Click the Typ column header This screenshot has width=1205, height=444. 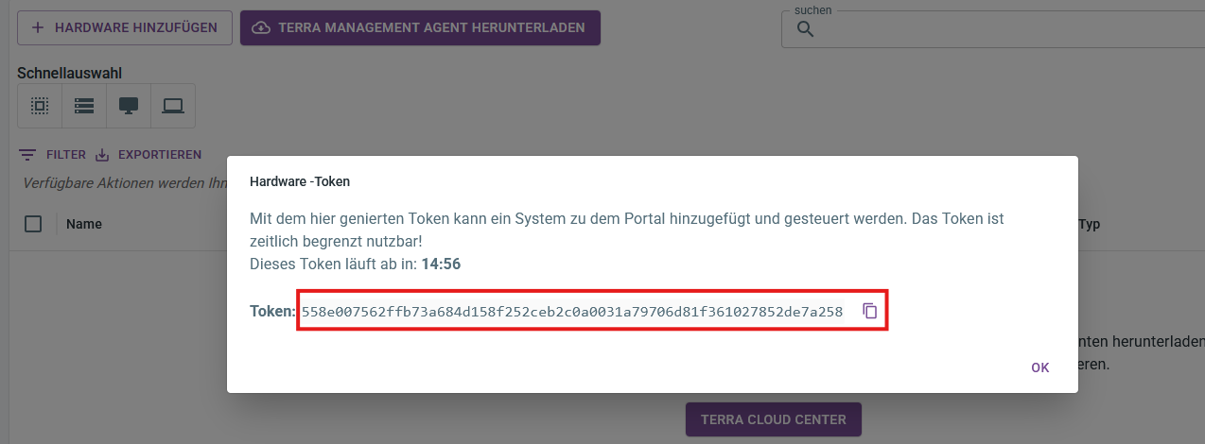[1089, 225]
